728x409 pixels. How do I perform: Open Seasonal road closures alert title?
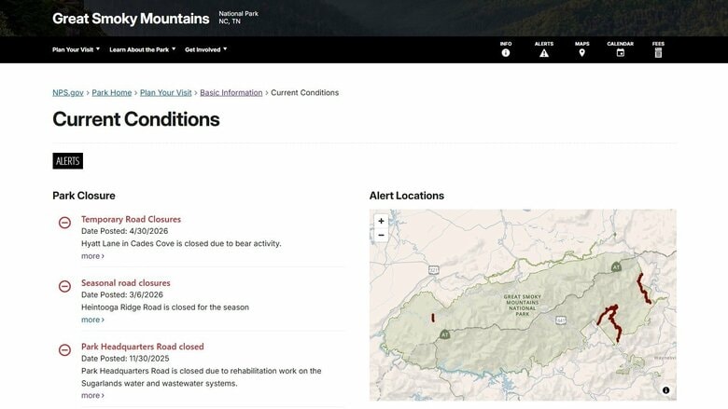click(x=126, y=282)
